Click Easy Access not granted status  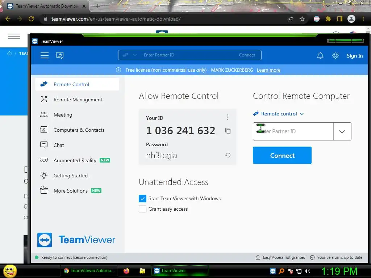(x=284, y=257)
